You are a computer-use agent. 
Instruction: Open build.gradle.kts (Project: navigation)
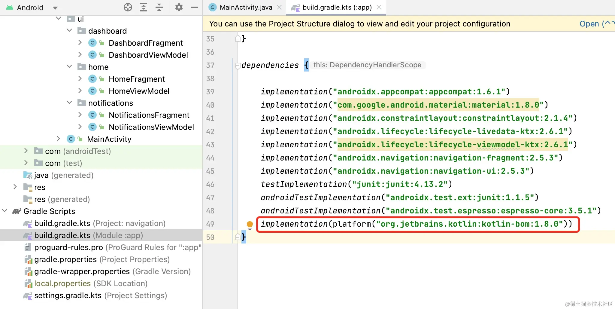click(x=100, y=223)
